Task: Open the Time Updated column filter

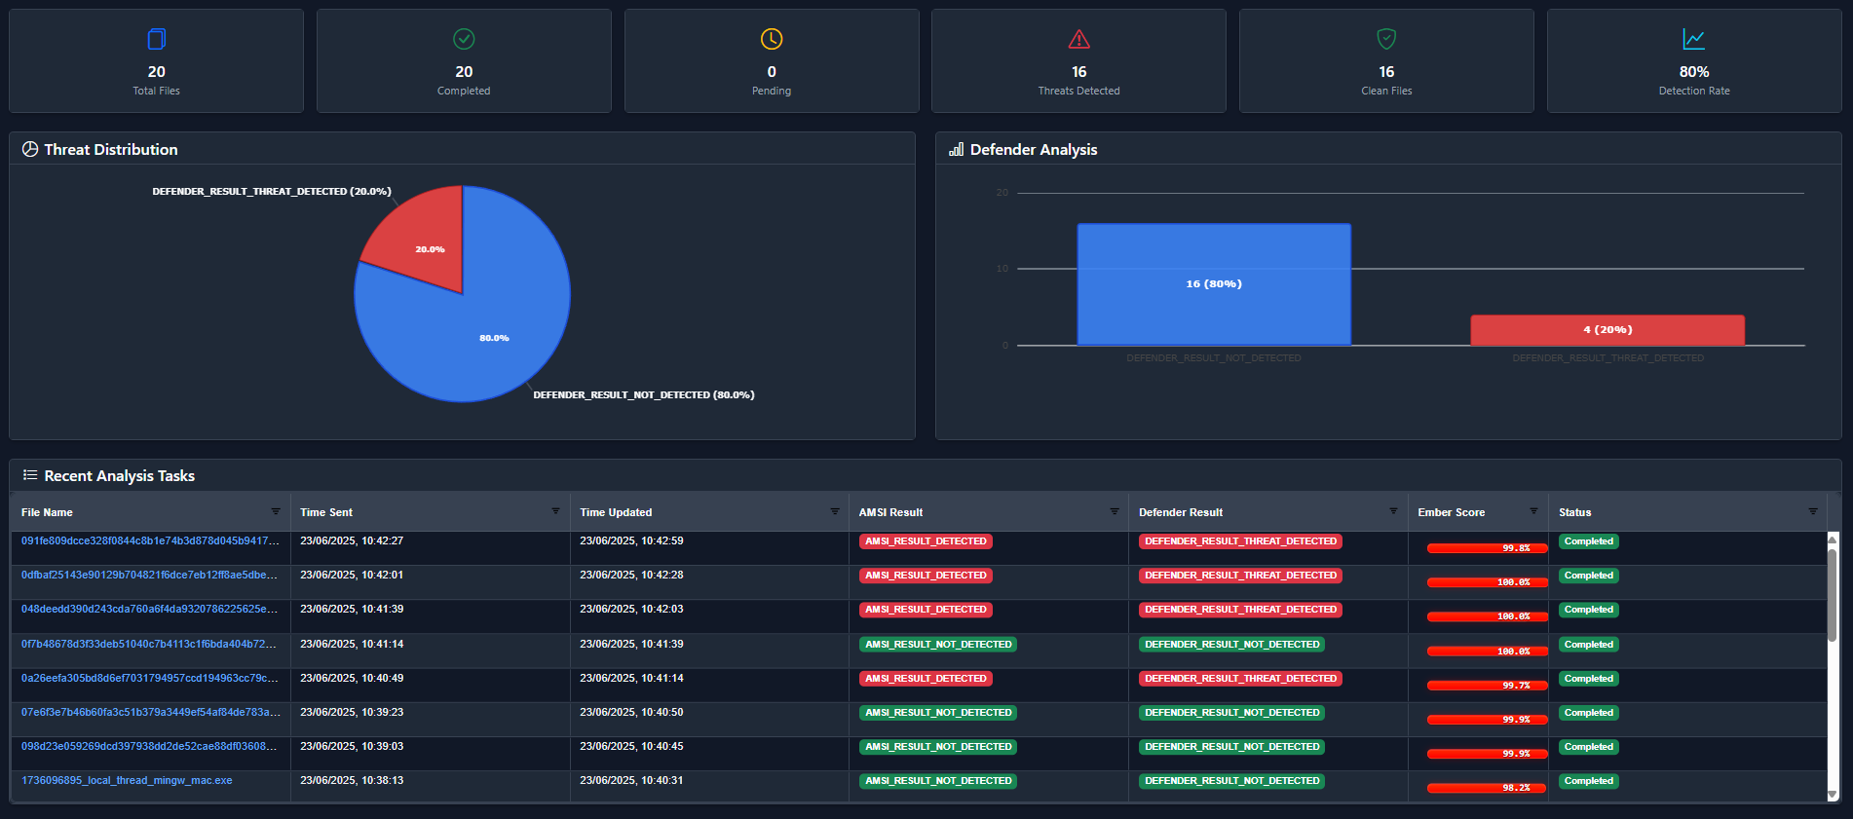Action: (835, 511)
